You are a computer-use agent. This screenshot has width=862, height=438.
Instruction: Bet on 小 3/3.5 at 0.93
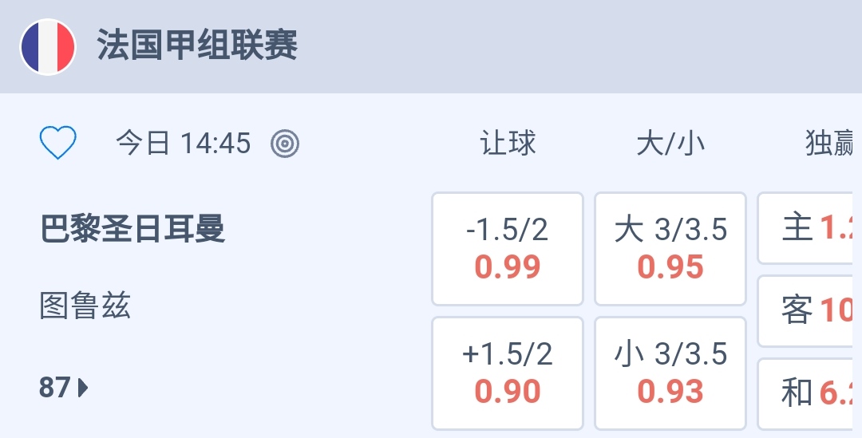coord(670,373)
